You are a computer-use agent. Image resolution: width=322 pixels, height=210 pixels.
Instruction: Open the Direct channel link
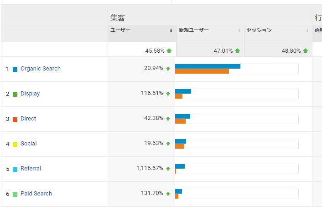click(28, 119)
